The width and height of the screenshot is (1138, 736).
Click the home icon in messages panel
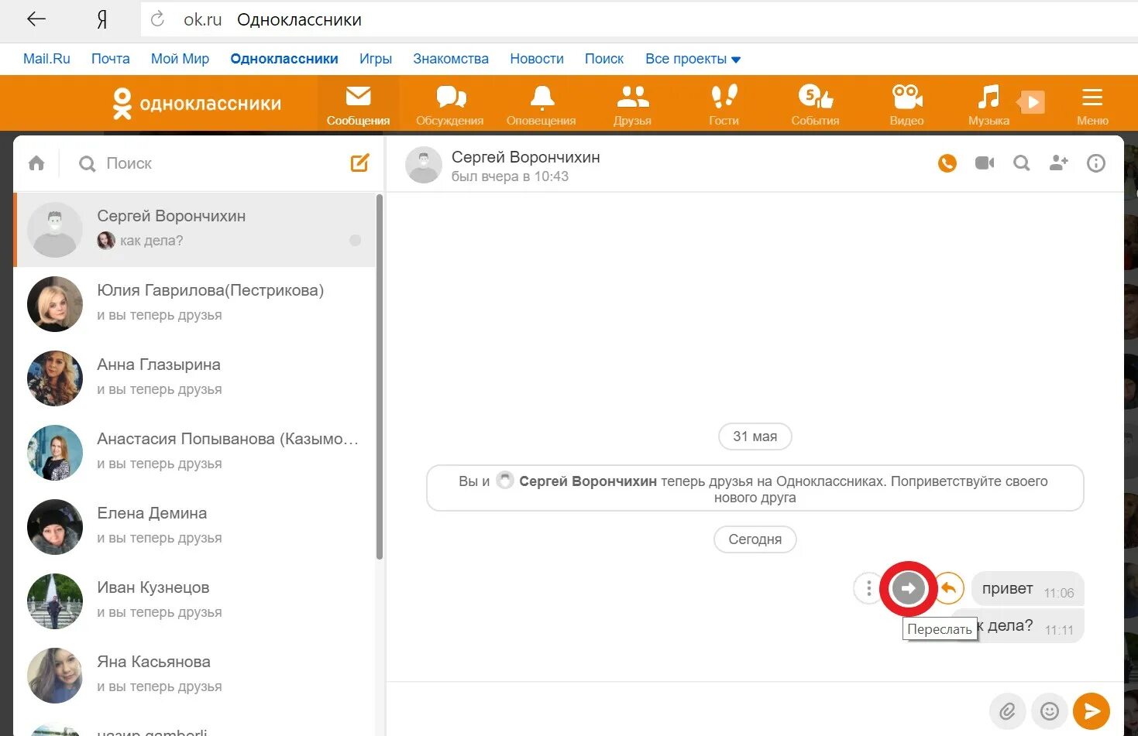point(36,163)
